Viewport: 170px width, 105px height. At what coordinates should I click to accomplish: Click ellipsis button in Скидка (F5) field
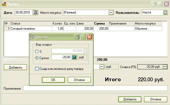(165, 67)
